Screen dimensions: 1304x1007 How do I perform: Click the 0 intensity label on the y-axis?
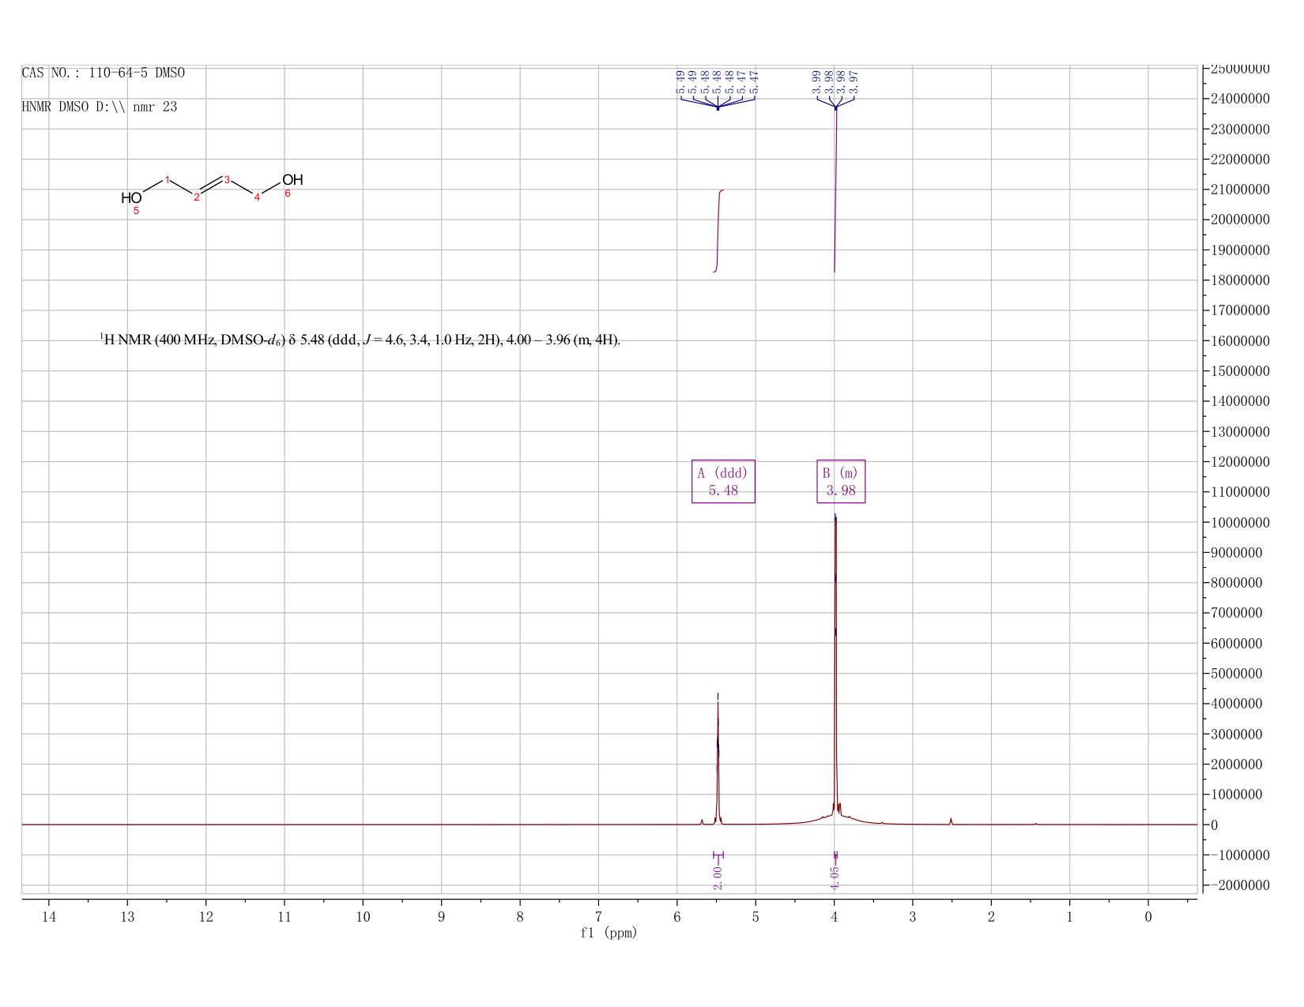(1214, 825)
